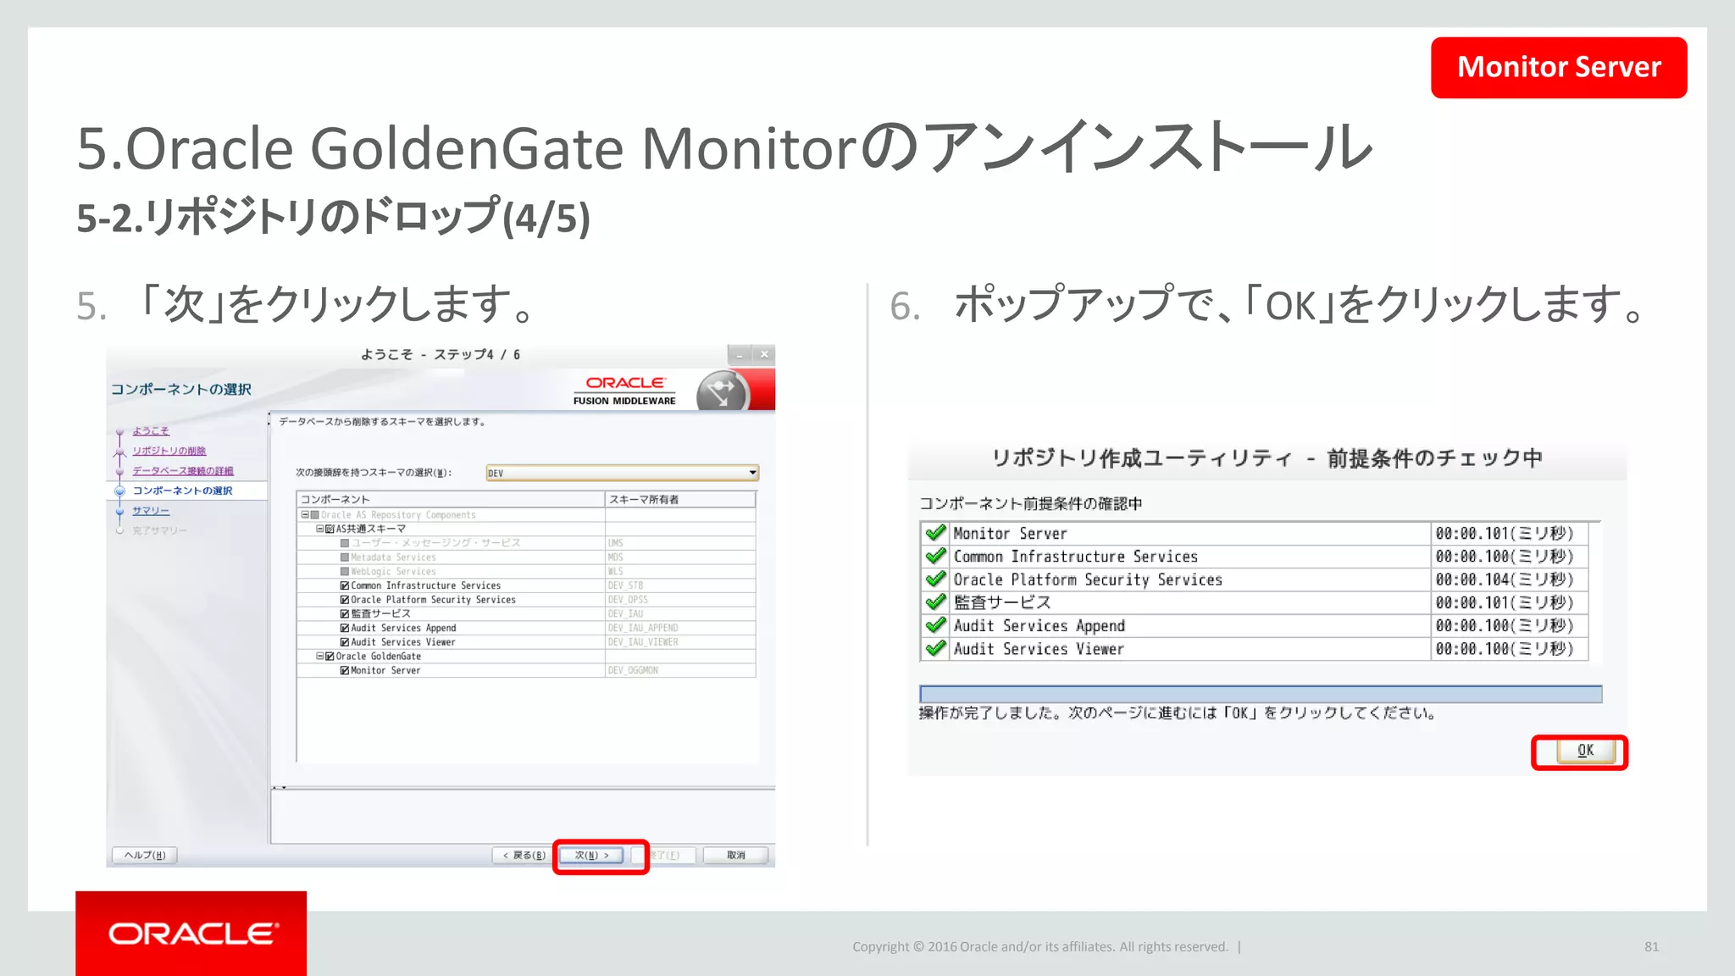1735x976 pixels.
Task: Click the red Monitor Server badge
Action: tap(1559, 67)
